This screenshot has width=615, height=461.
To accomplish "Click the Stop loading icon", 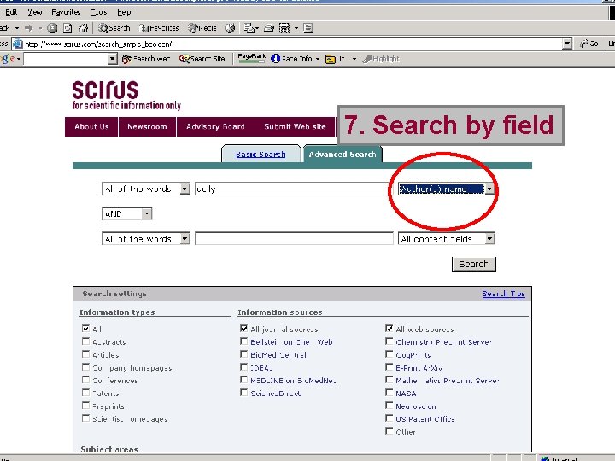I will point(52,28).
